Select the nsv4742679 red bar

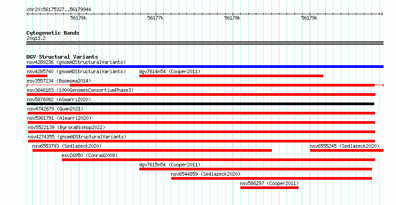click(x=201, y=113)
